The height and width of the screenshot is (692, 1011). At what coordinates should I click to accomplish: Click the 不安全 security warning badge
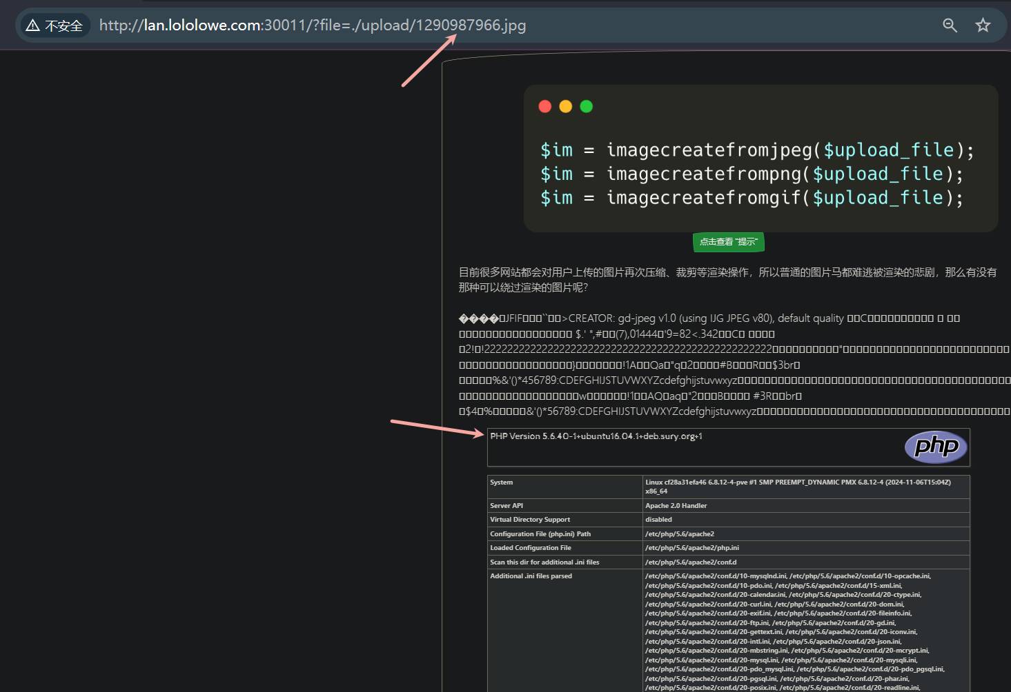55,26
